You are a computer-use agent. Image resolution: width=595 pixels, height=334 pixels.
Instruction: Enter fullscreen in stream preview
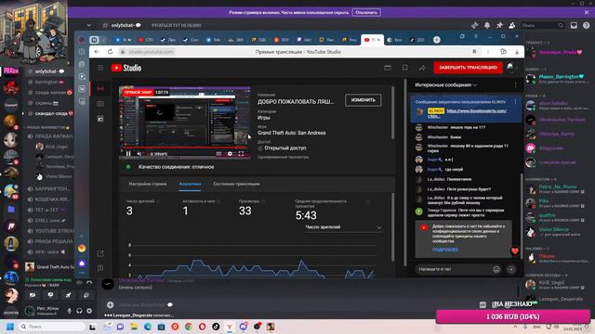click(241, 154)
